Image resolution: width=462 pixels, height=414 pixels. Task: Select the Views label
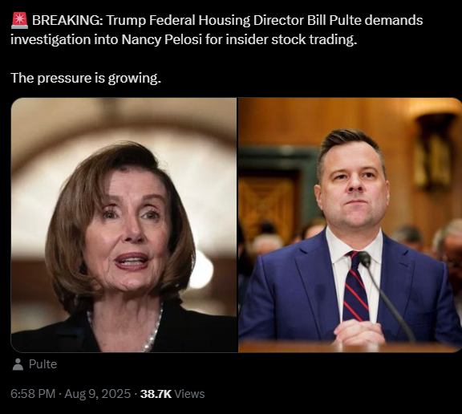pyautogui.click(x=189, y=394)
